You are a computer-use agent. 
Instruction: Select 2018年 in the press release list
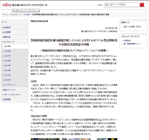pyautogui.click(x=15, y=51)
